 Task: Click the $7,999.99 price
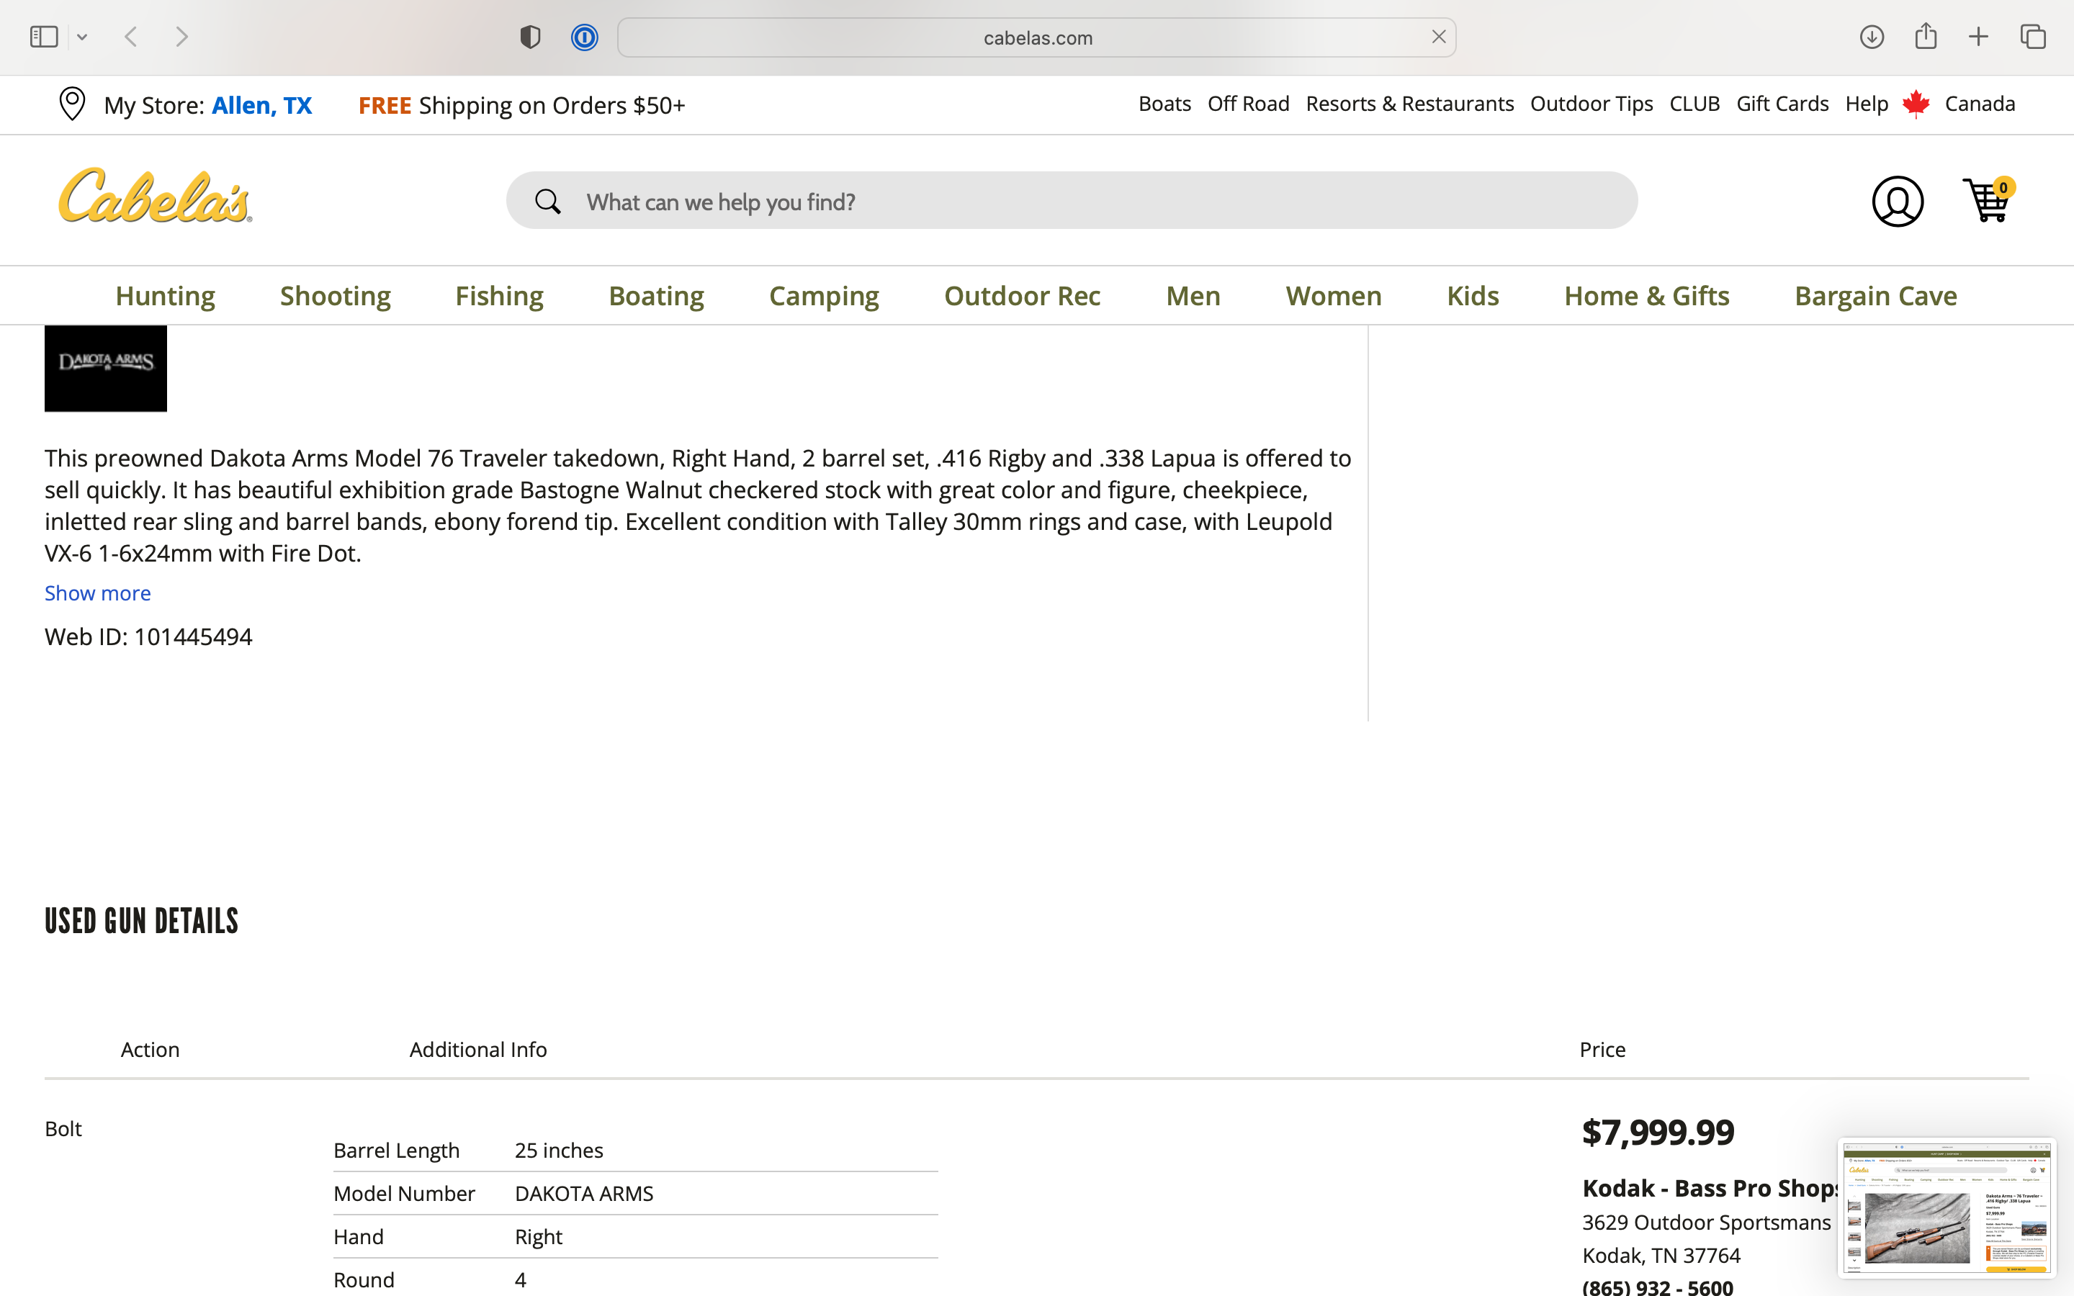click(x=1658, y=1133)
